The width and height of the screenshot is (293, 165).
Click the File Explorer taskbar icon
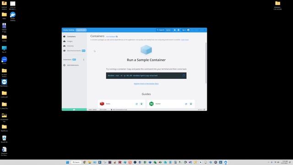[90, 162]
